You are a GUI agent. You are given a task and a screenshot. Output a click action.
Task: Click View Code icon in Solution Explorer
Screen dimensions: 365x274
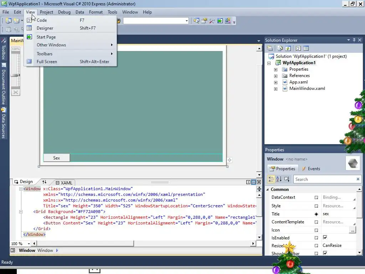pyautogui.click(x=298, y=48)
